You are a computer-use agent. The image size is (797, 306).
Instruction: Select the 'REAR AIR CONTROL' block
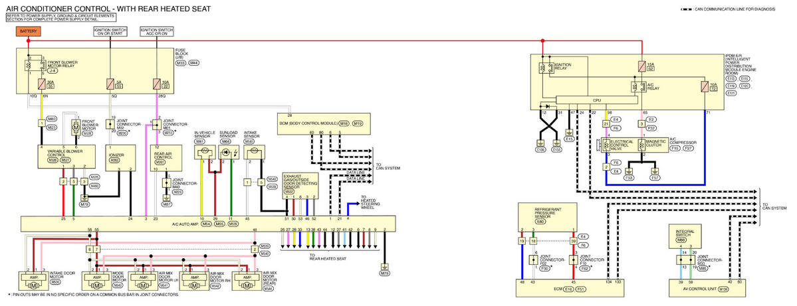tap(167, 158)
